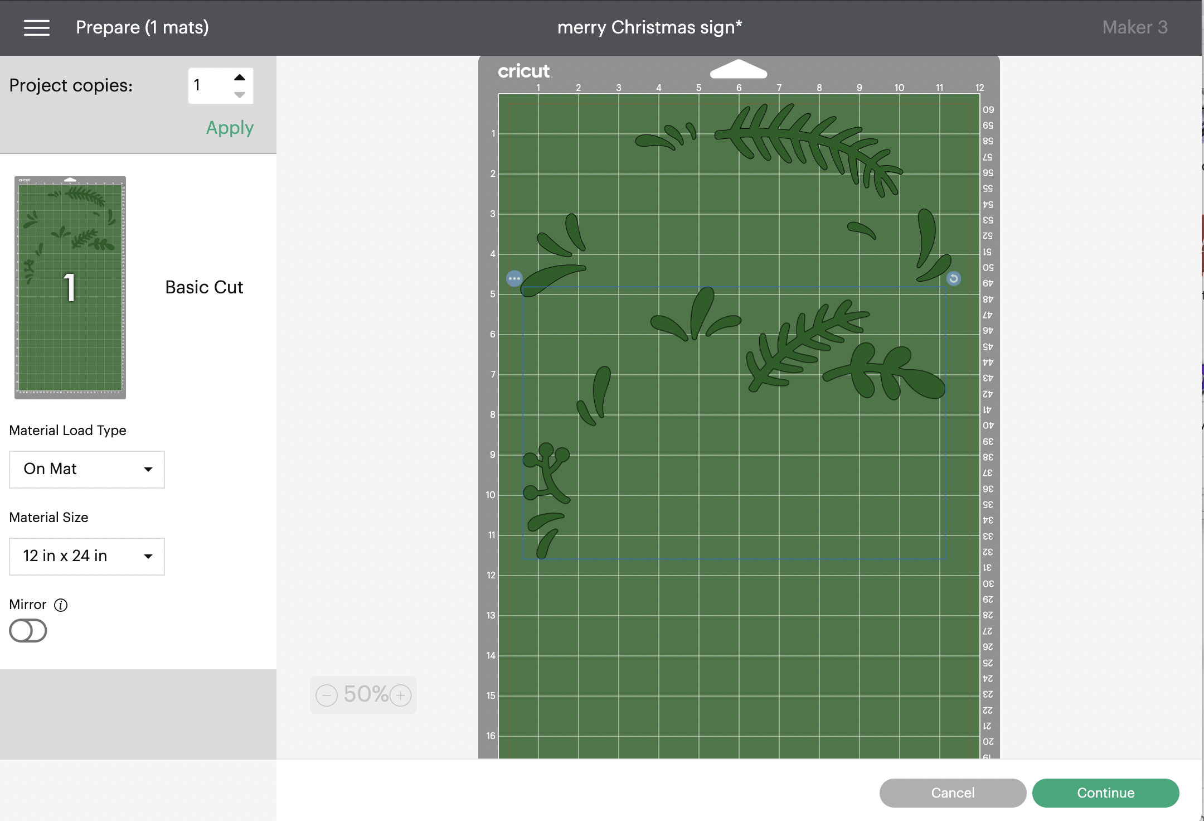Select a different mat size from dropdown
Screen dimensions: 1204x821
(86, 556)
